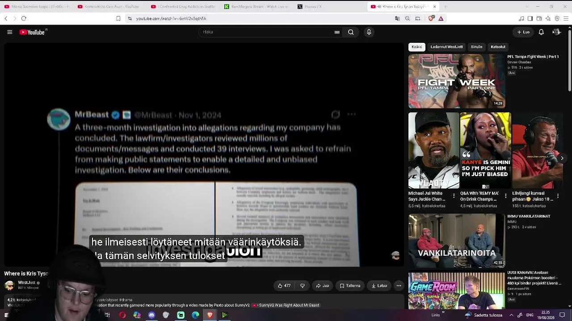Select the Kaikki filter chip
Image resolution: width=572 pixels, height=321 pixels.
[417, 47]
